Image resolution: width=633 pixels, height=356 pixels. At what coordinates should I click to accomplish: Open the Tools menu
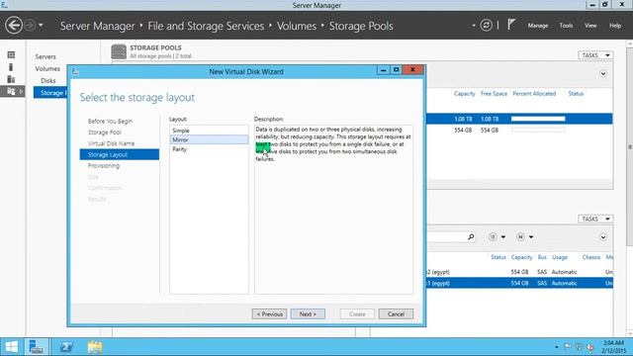point(566,26)
